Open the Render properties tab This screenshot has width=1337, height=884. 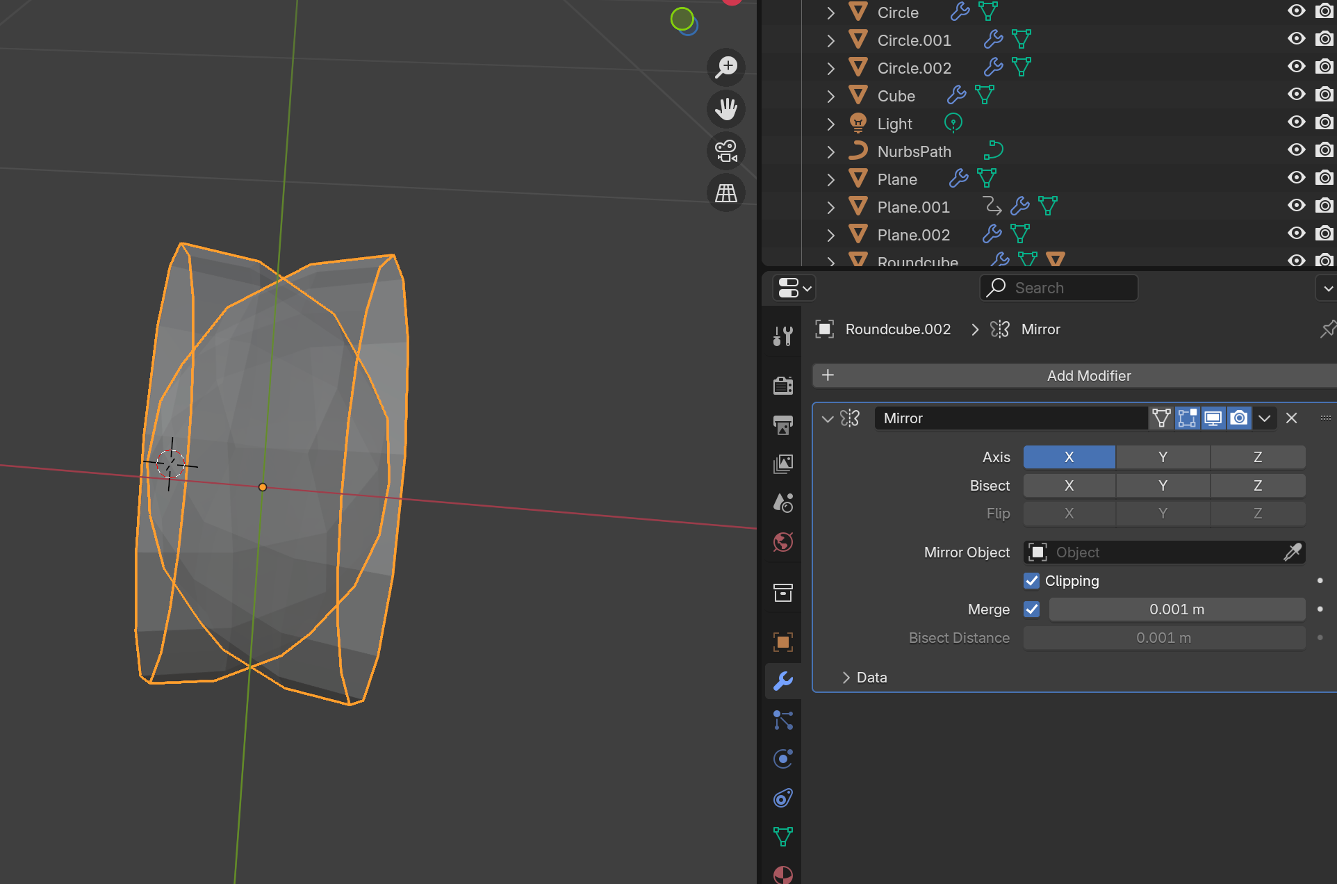pos(783,385)
